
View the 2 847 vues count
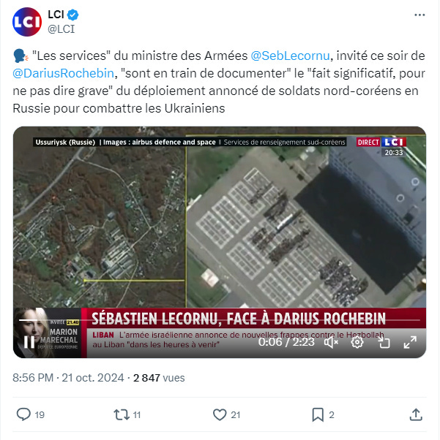(x=159, y=378)
